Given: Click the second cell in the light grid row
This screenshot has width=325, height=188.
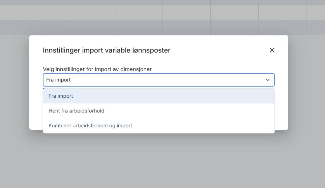Looking at the screenshot, I should pos(43,12).
